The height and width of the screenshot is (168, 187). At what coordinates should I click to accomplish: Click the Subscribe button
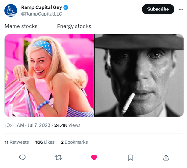tap(158, 9)
